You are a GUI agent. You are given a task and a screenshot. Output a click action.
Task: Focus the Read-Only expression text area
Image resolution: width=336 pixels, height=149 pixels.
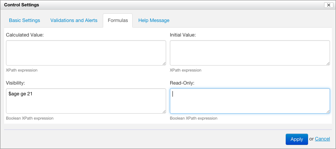coord(250,101)
